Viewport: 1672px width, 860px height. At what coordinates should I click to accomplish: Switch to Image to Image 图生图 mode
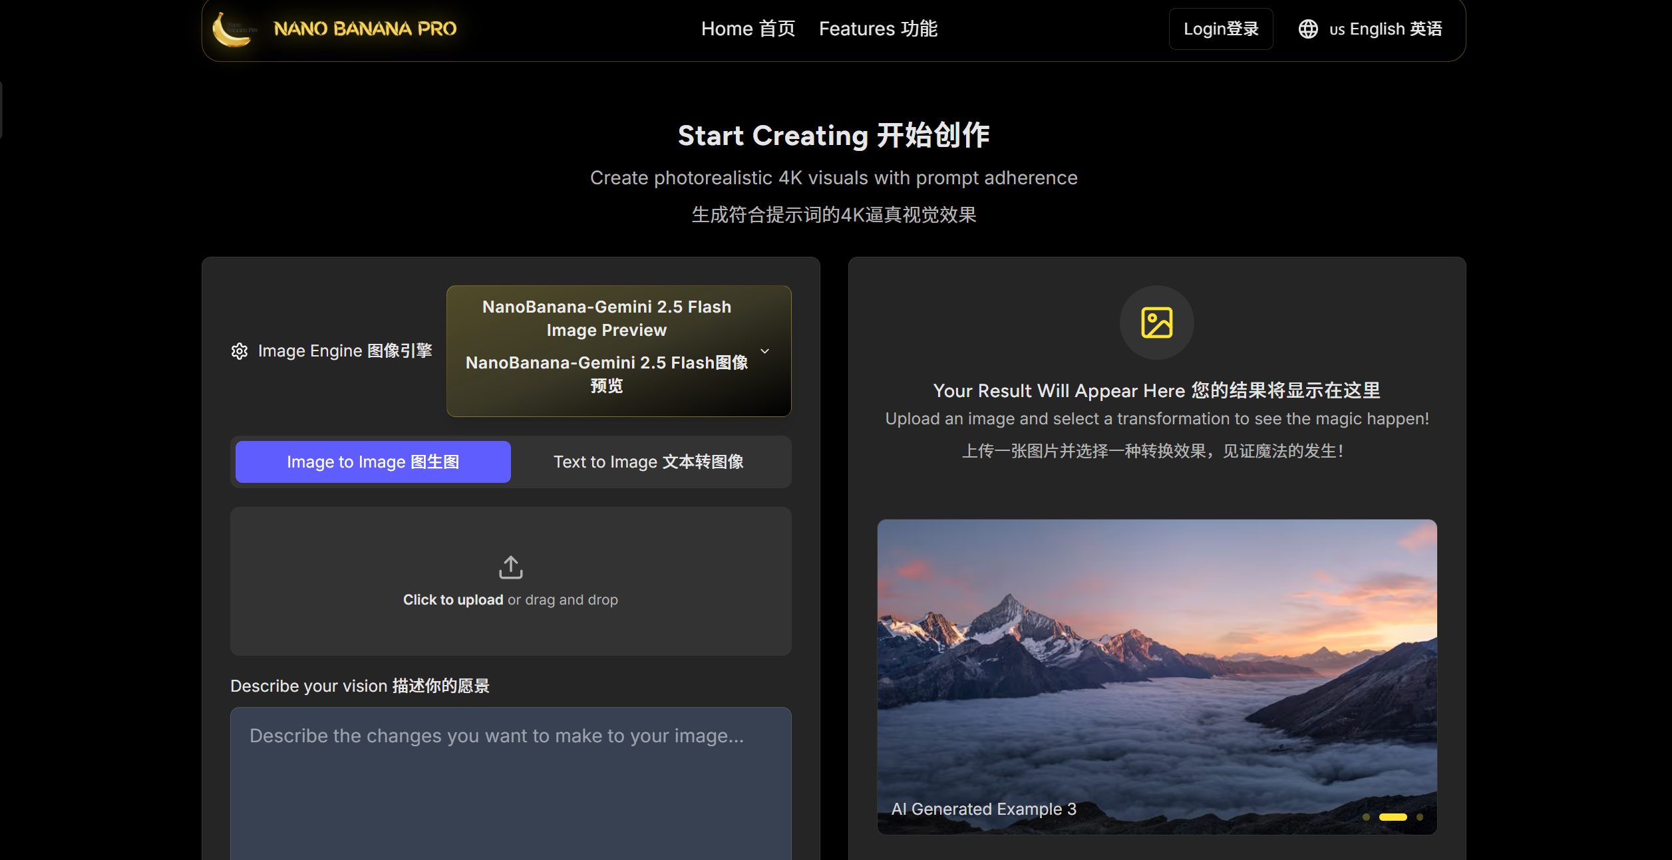(373, 461)
